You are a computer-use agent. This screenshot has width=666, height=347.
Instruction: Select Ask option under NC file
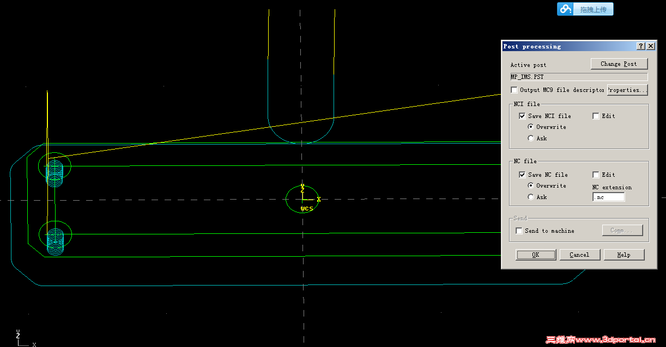coord(530,197)
